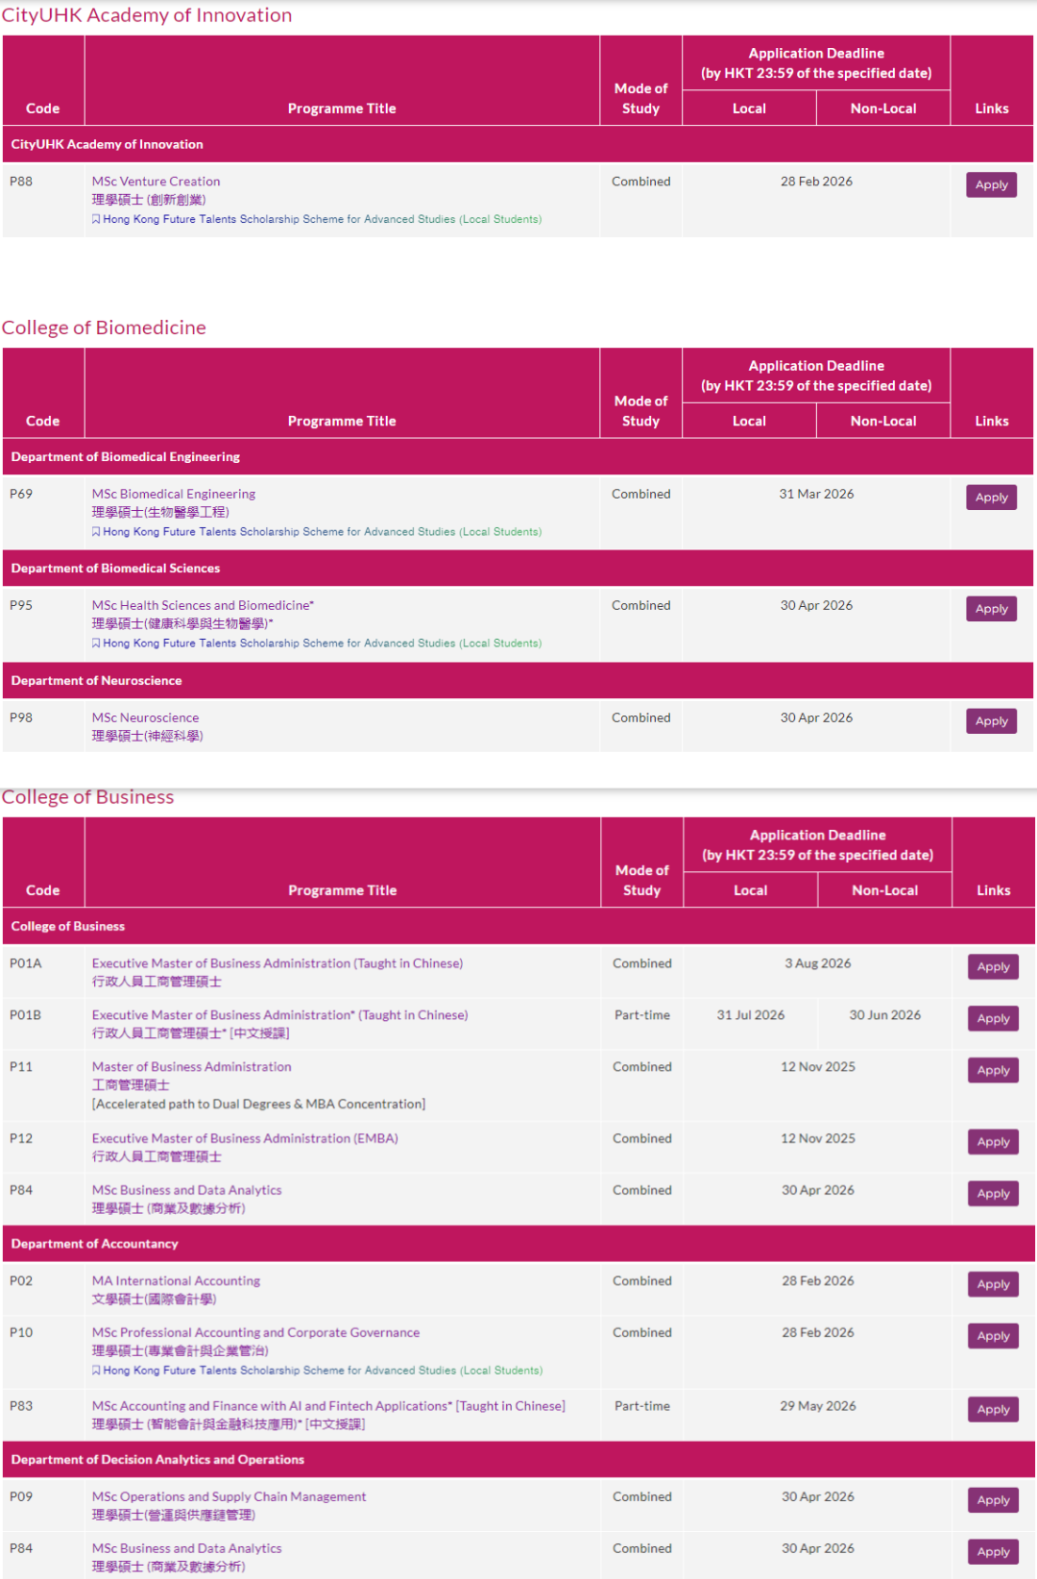
Task: Click Apply for MSc Neuroscience
Action: [991, 721]
